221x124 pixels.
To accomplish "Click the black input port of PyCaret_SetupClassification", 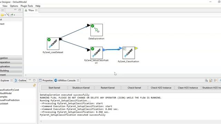I will coord(89,50).
